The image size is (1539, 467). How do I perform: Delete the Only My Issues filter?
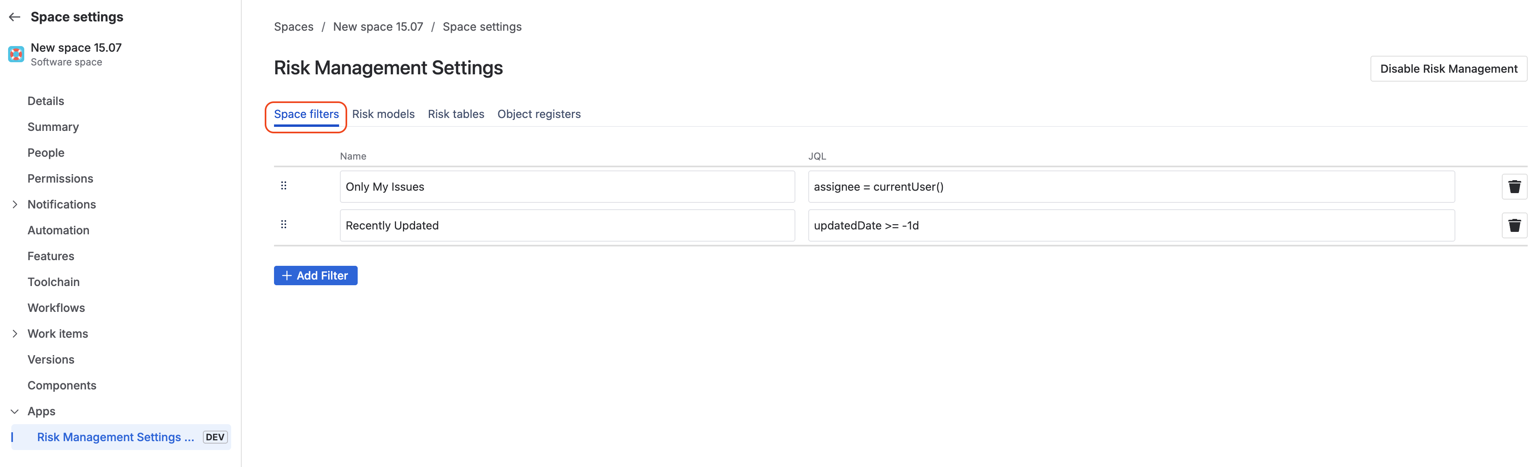point(1514,187)
